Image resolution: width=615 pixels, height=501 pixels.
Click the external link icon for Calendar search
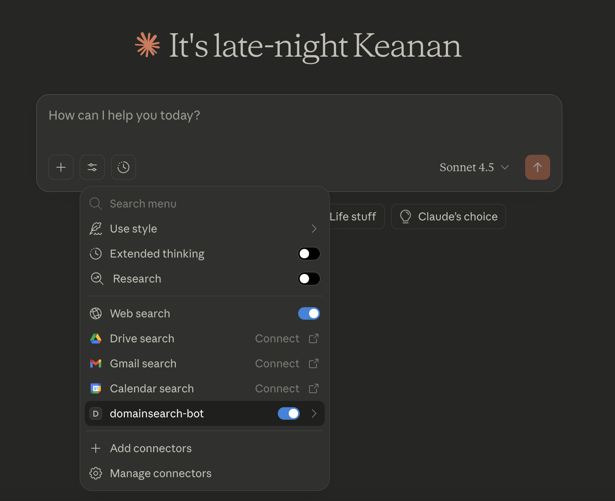click(x=314, y=388)
